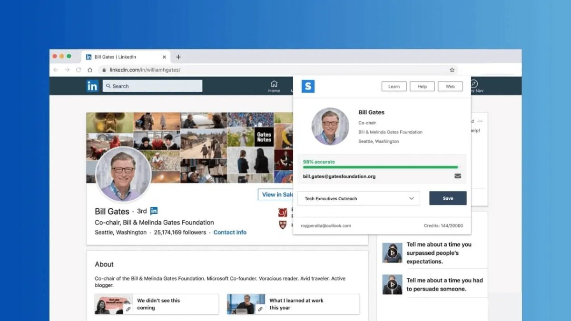Click the three-dots menu in the right card

(x=480, y=121)
